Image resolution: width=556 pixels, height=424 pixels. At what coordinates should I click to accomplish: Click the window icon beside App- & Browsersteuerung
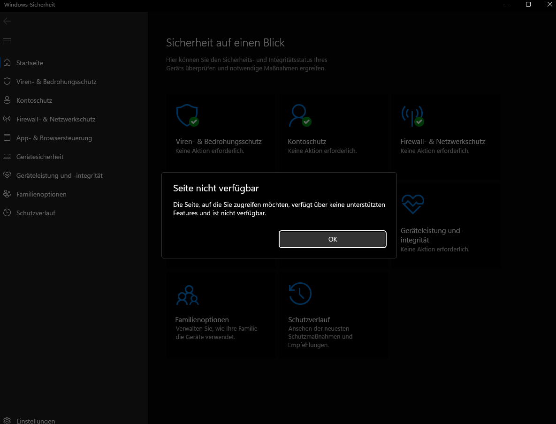click(x=7, y=137)
